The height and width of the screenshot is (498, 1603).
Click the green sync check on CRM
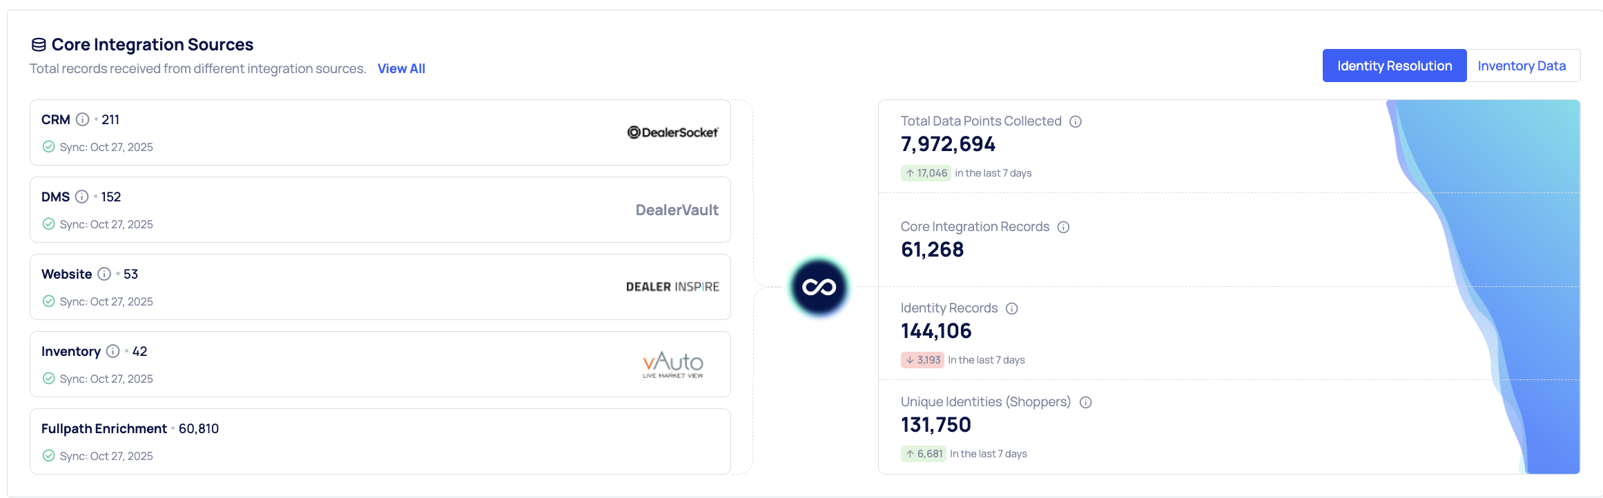pyautogui.click(x=49, y=147)
